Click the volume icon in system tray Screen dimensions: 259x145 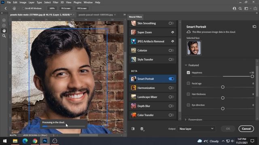point(232,141)
